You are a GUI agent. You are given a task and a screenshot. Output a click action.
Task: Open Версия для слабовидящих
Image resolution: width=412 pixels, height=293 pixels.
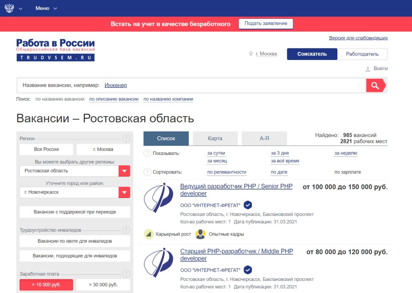358,38
